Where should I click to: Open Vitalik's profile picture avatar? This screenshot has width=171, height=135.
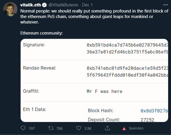coord(10,9)
